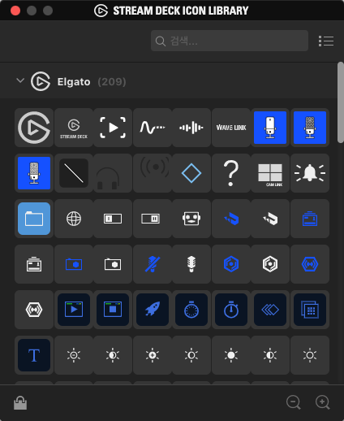Select the blue rocket icon
The height and width of the screenshot is (421, 344).
coord(153,310)
